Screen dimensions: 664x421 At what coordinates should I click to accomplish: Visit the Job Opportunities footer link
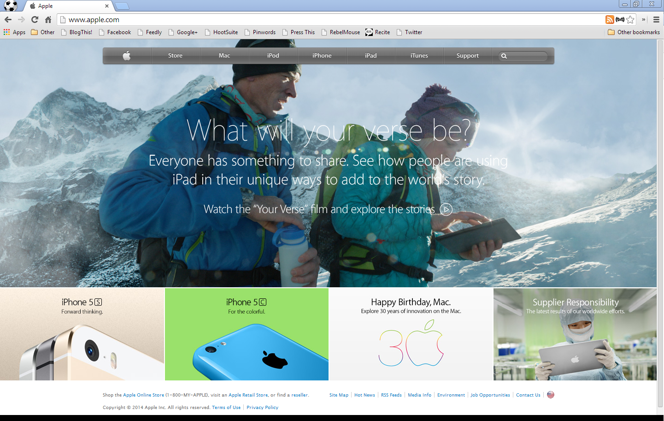click(490, 395)
